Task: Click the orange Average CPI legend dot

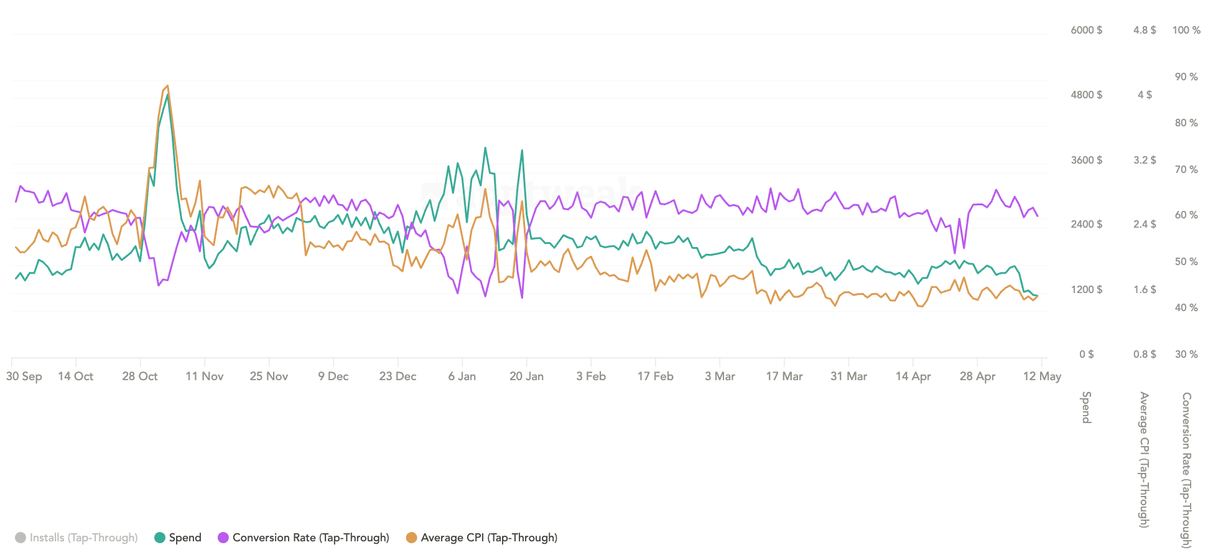Action: 411,538
